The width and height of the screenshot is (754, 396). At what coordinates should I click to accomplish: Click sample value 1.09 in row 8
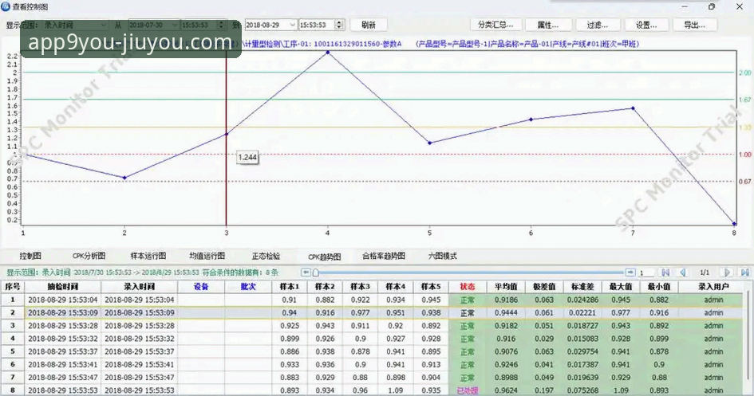[x=396, y=390]
